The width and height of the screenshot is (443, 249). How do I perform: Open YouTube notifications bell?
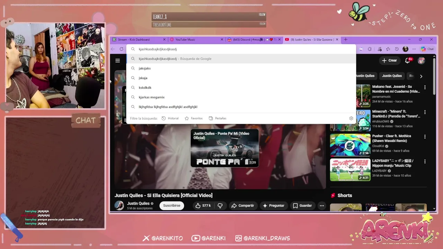408,61
